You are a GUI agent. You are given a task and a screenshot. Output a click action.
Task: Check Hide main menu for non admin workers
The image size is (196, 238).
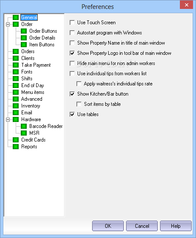72,63
